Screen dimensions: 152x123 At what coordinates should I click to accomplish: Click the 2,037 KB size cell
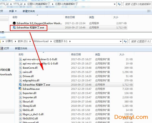pyautogui.click(x=121, y=23)
